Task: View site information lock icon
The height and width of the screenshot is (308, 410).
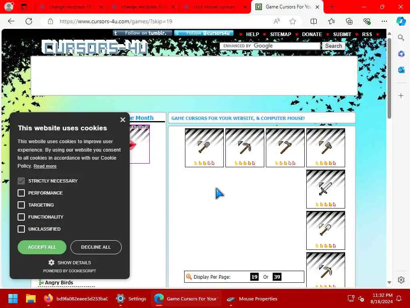Action: (50, 21)
